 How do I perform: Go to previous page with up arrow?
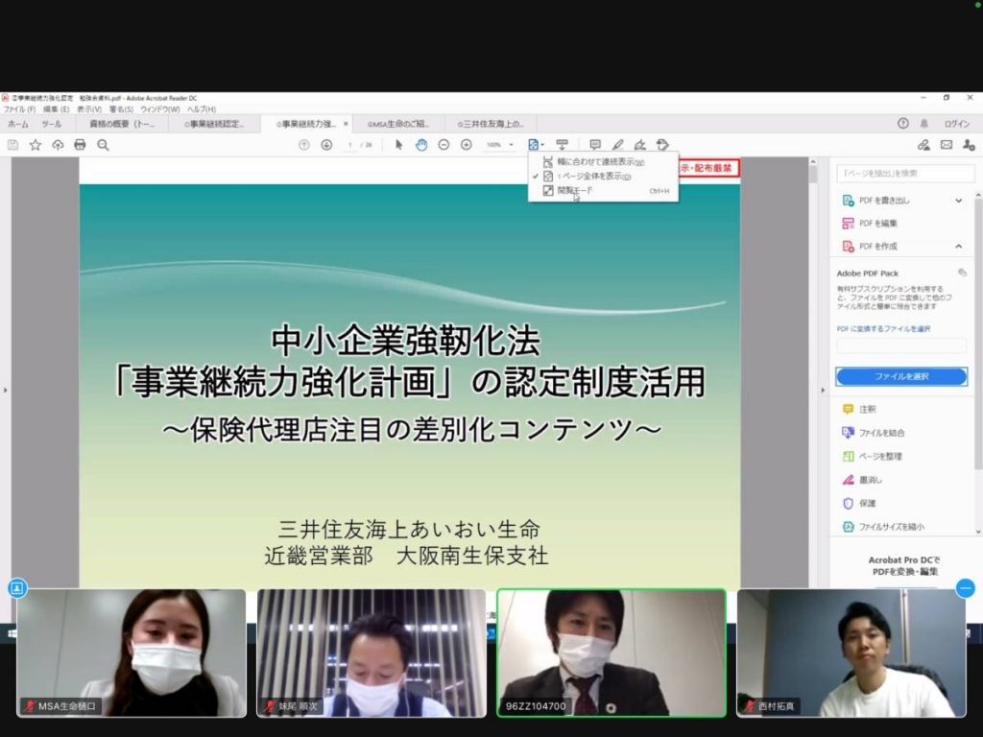(x=304, y=145)
